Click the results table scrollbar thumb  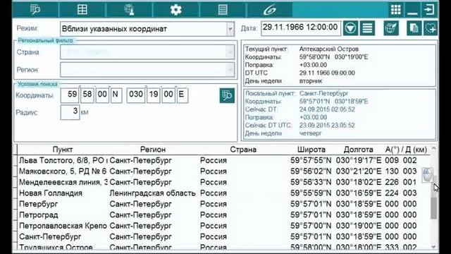tap(434, 208)
